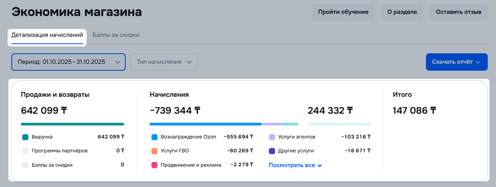Open the Период date range dropdown
This screenshot has width=496, height=187.
click(68, 62)
